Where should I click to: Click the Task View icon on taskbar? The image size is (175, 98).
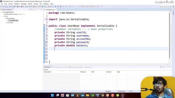(57, 95)
